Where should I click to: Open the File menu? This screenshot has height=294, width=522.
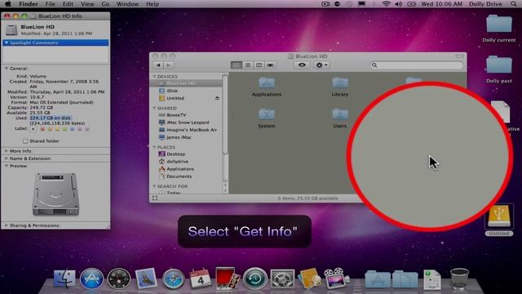51,4
